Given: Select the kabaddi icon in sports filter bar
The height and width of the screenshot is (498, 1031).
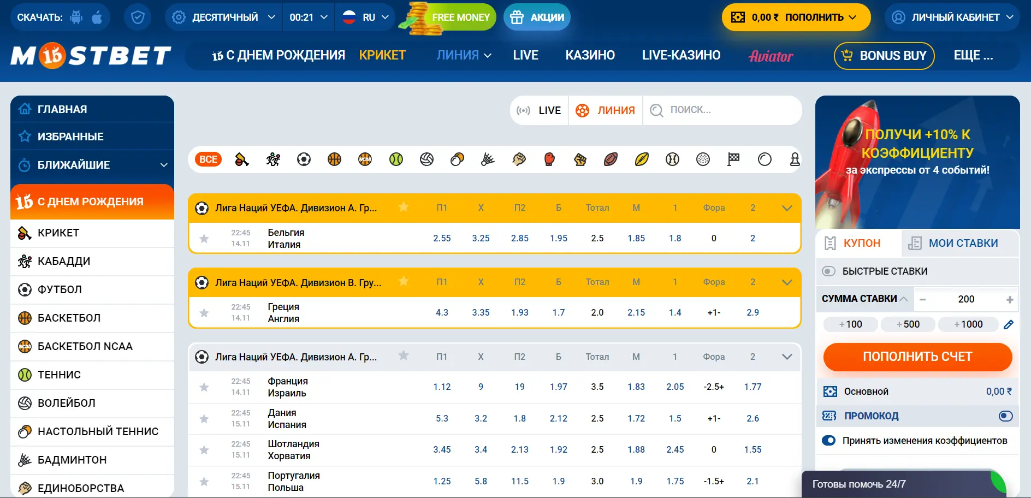Looking at the screenshot, I should pos(273,159).
